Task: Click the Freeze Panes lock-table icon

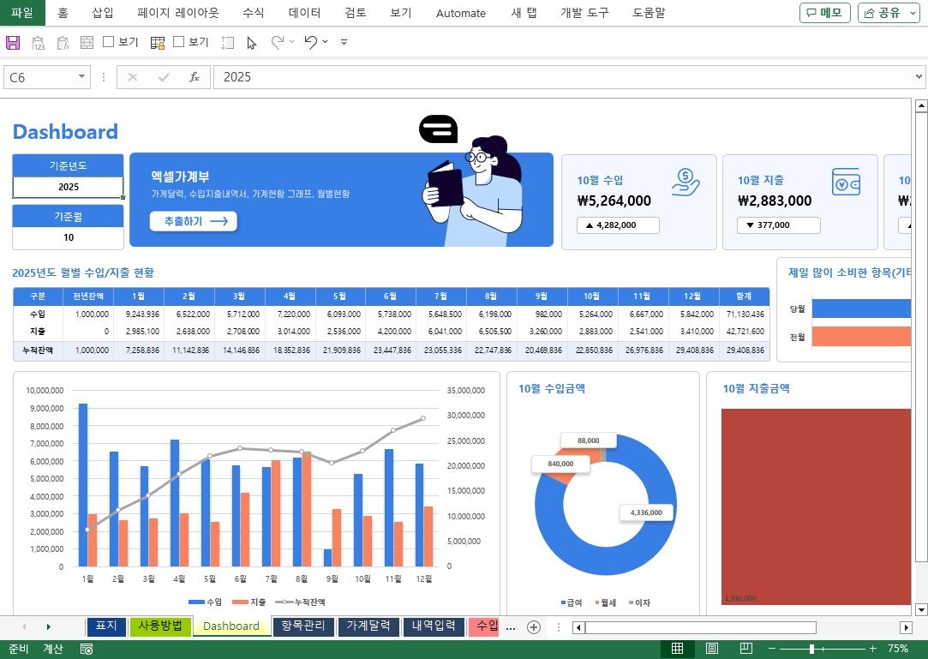Action: 158,42
